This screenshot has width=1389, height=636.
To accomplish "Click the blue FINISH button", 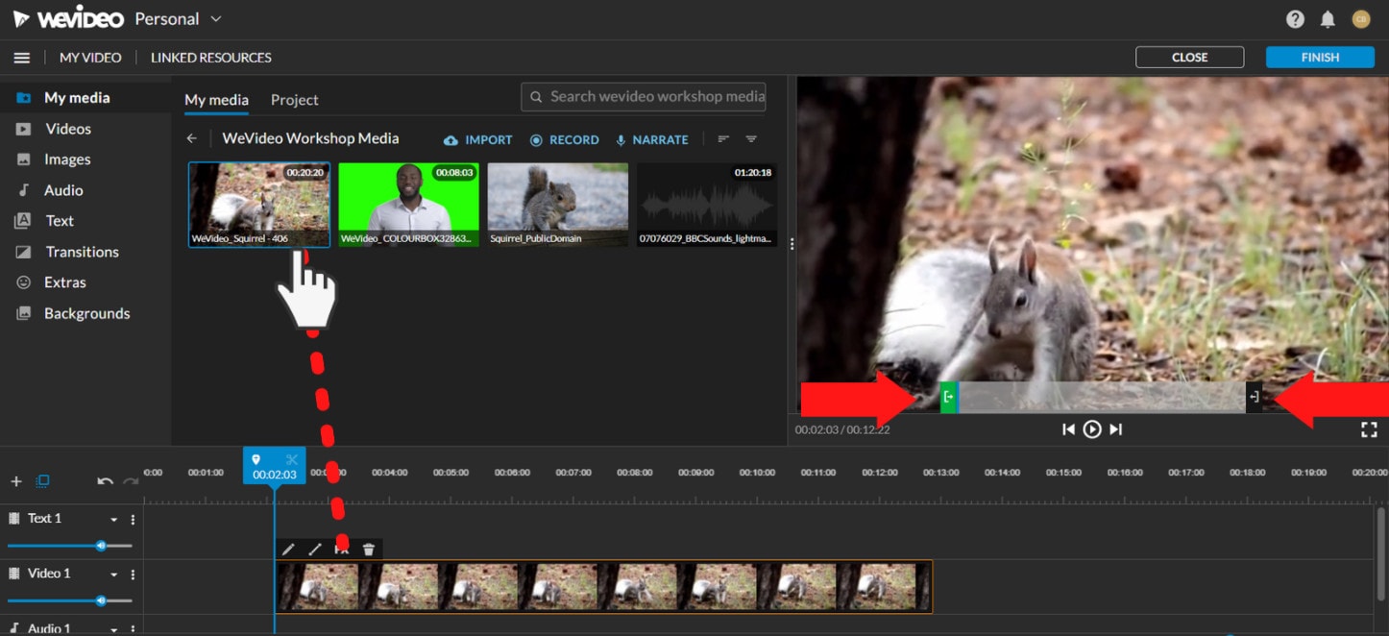I will [1320, 58].
